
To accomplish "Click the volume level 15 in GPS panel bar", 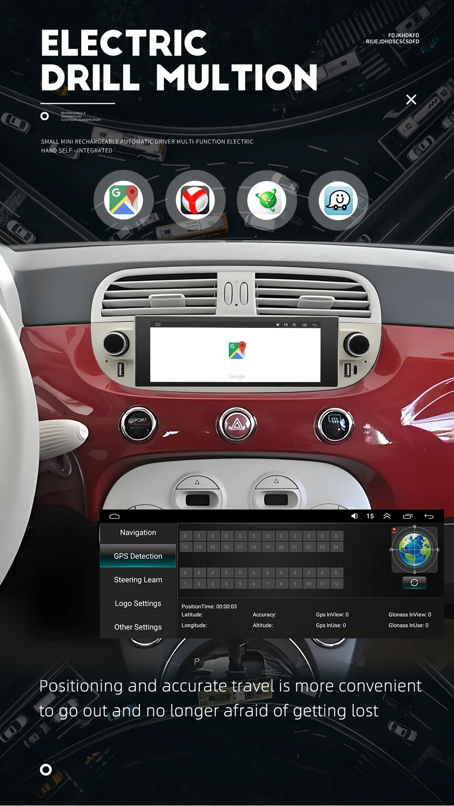I will [x=370, y=516].
